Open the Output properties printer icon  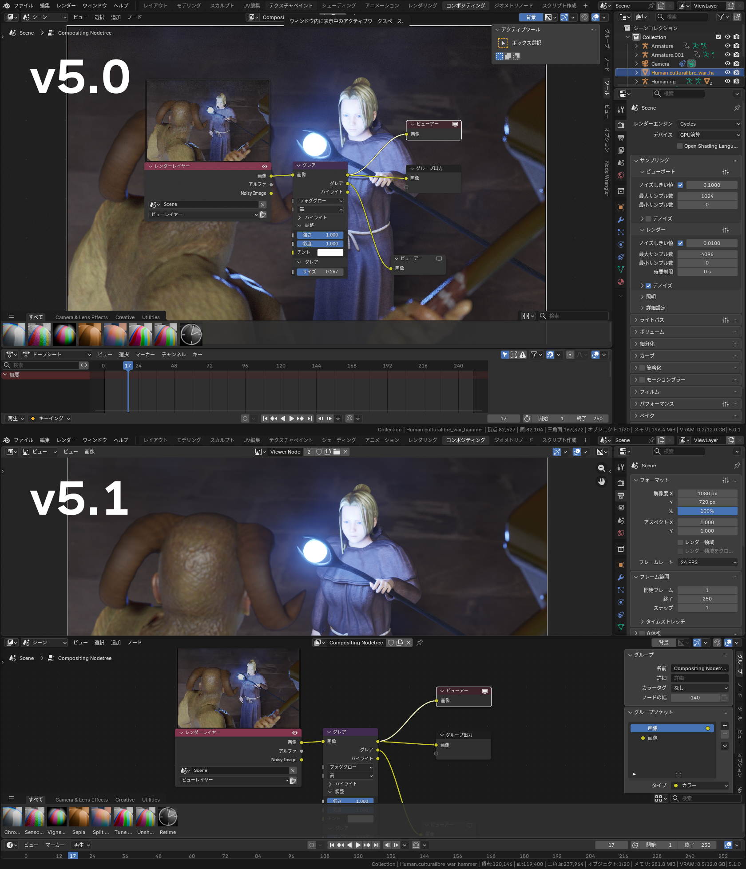click(x=620, y=138)
